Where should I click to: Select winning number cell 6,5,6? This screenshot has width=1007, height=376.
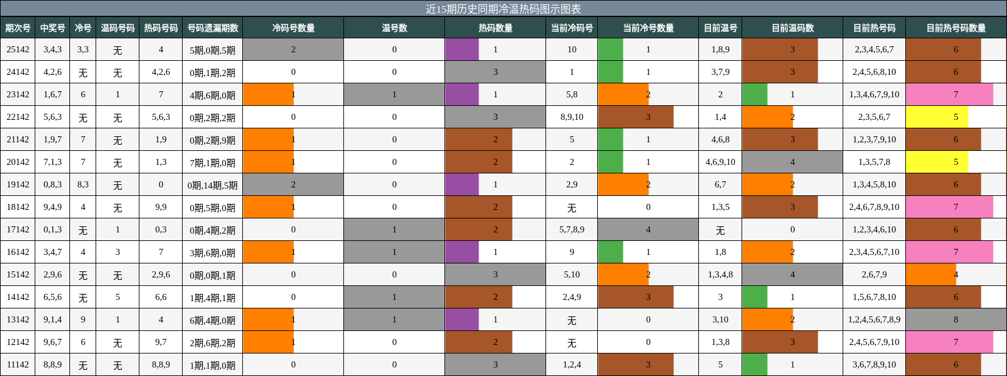pos(52,297)
